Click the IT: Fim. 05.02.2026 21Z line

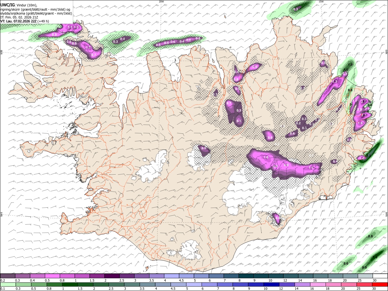[x=19, y=17]
